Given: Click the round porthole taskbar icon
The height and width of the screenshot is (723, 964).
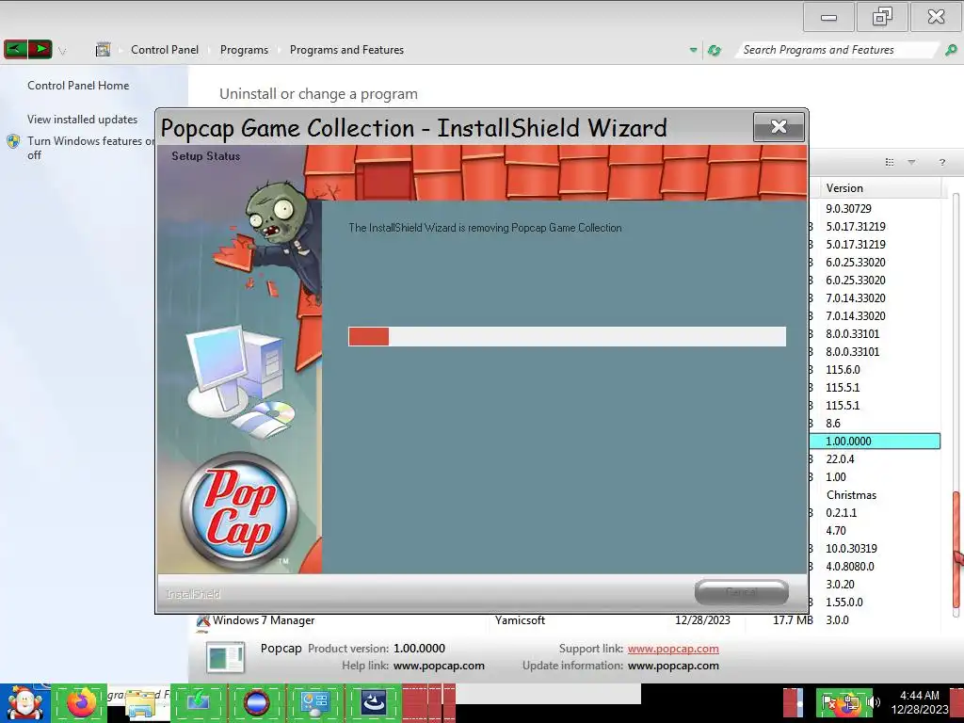Looking at the screenshot, I should (256, 702).
